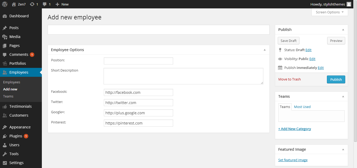This screenshot has width=357, height=168.
Task: Click the Zen7 home site icon
Action: pos(14,4)
